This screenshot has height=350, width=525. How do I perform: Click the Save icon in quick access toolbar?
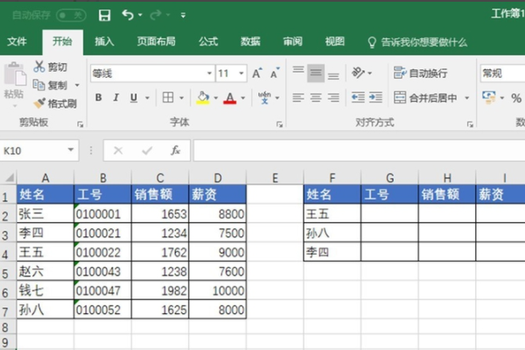[x=105, y=15]
